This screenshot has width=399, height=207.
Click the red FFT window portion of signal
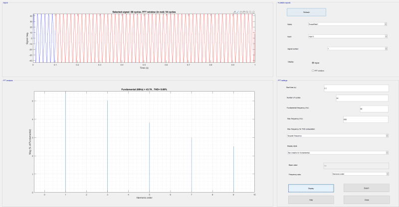(x=155, y=38)
